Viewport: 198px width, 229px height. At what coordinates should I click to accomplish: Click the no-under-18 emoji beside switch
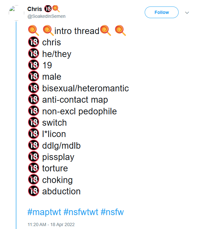point(34,123)
